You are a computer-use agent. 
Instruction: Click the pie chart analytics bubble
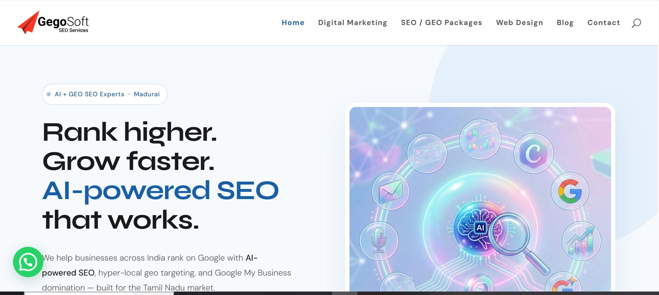coord(480,139)
